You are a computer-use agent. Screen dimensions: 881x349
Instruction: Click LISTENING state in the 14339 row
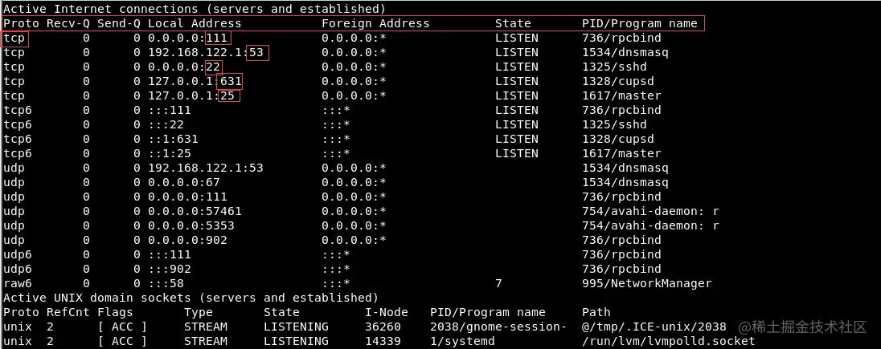pos(296,341)
